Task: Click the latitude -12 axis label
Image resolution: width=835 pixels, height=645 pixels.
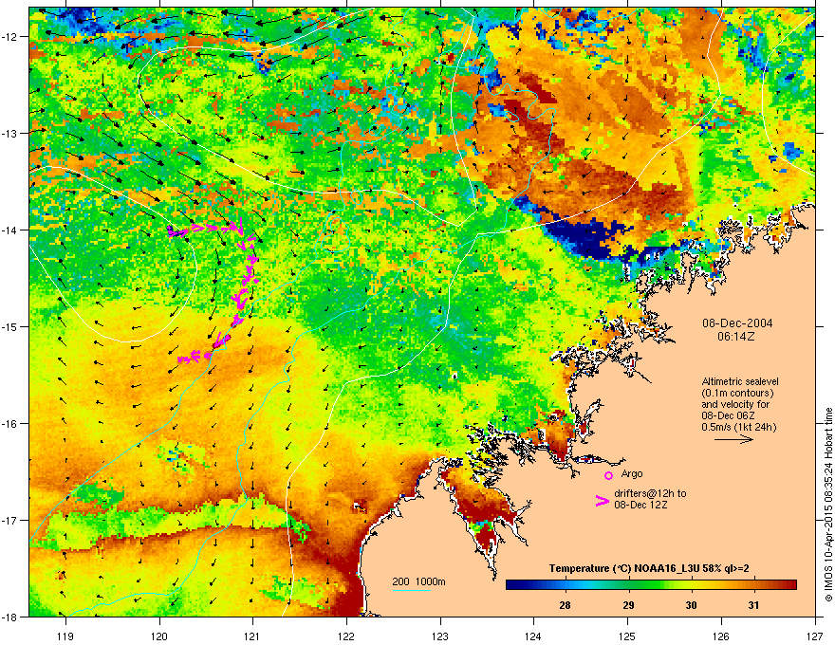Action: pyautogui.click(x=10, y=37)
